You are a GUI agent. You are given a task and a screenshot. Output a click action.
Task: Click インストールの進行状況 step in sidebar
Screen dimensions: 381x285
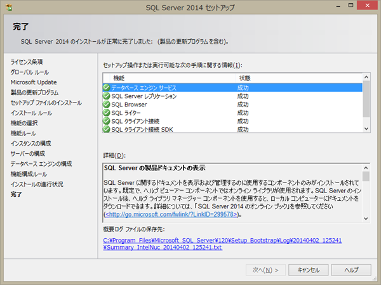37,184
